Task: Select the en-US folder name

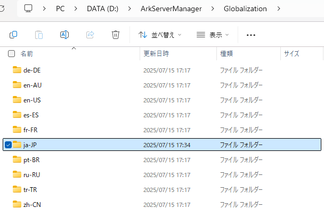Action: point(32,100)
